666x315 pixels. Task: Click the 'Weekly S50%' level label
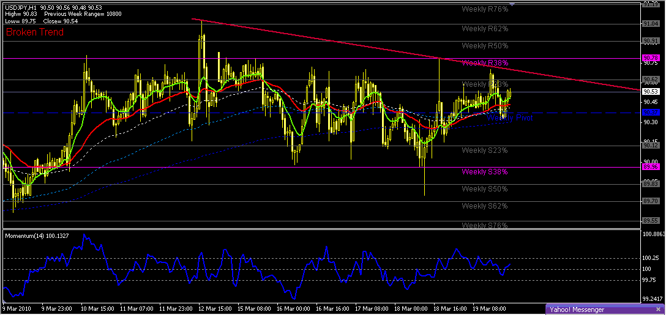485,189
